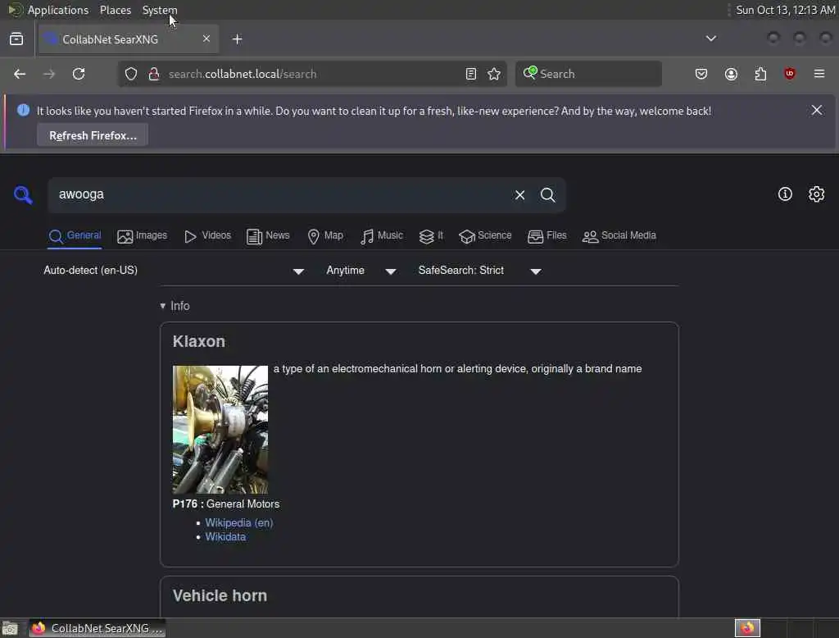Switch to the News search tab
Viewport: 839px width, 638px height.
coord(268,235)
